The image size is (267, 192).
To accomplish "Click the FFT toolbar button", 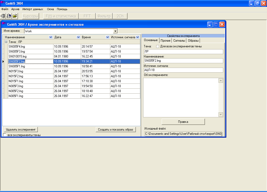I will (x=87, y=16).
